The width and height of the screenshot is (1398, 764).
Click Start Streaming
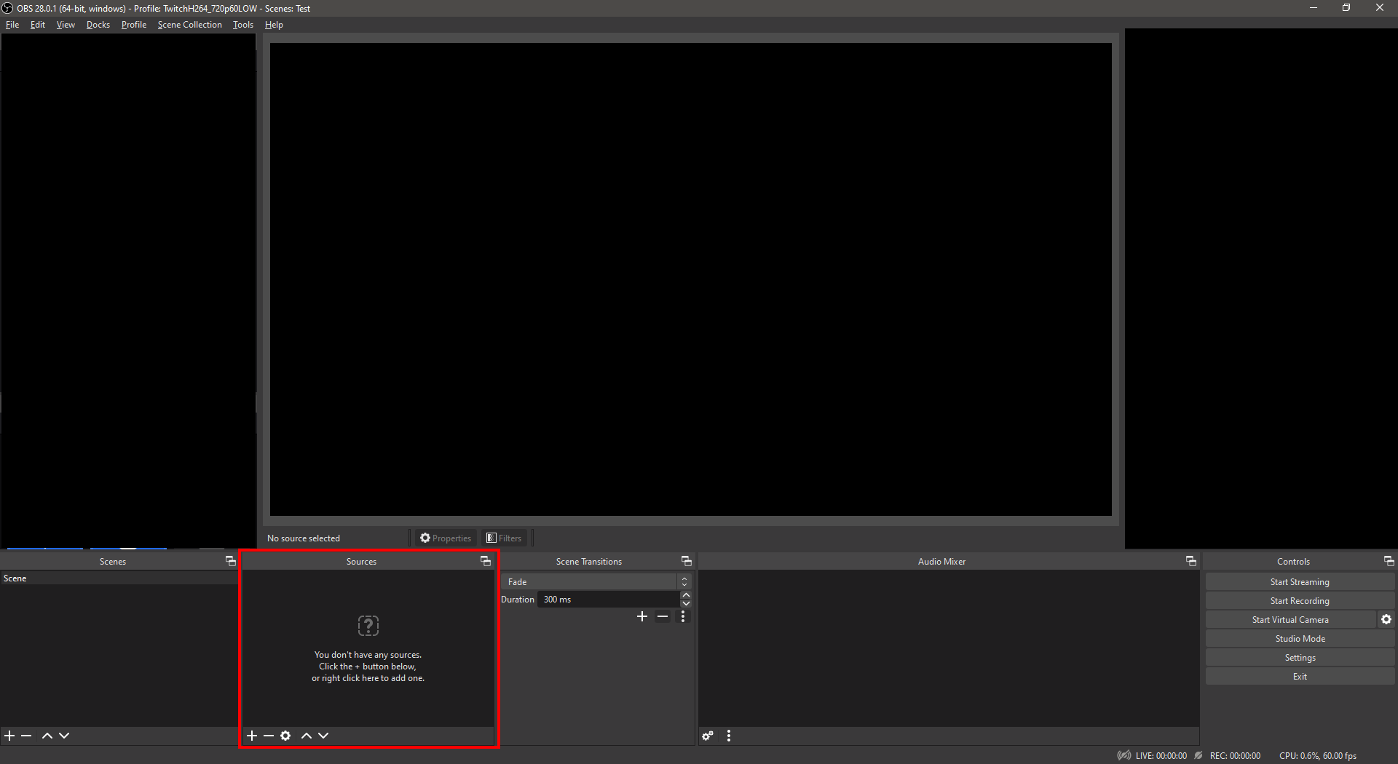pyautogui.click(x=1300, y=581)
